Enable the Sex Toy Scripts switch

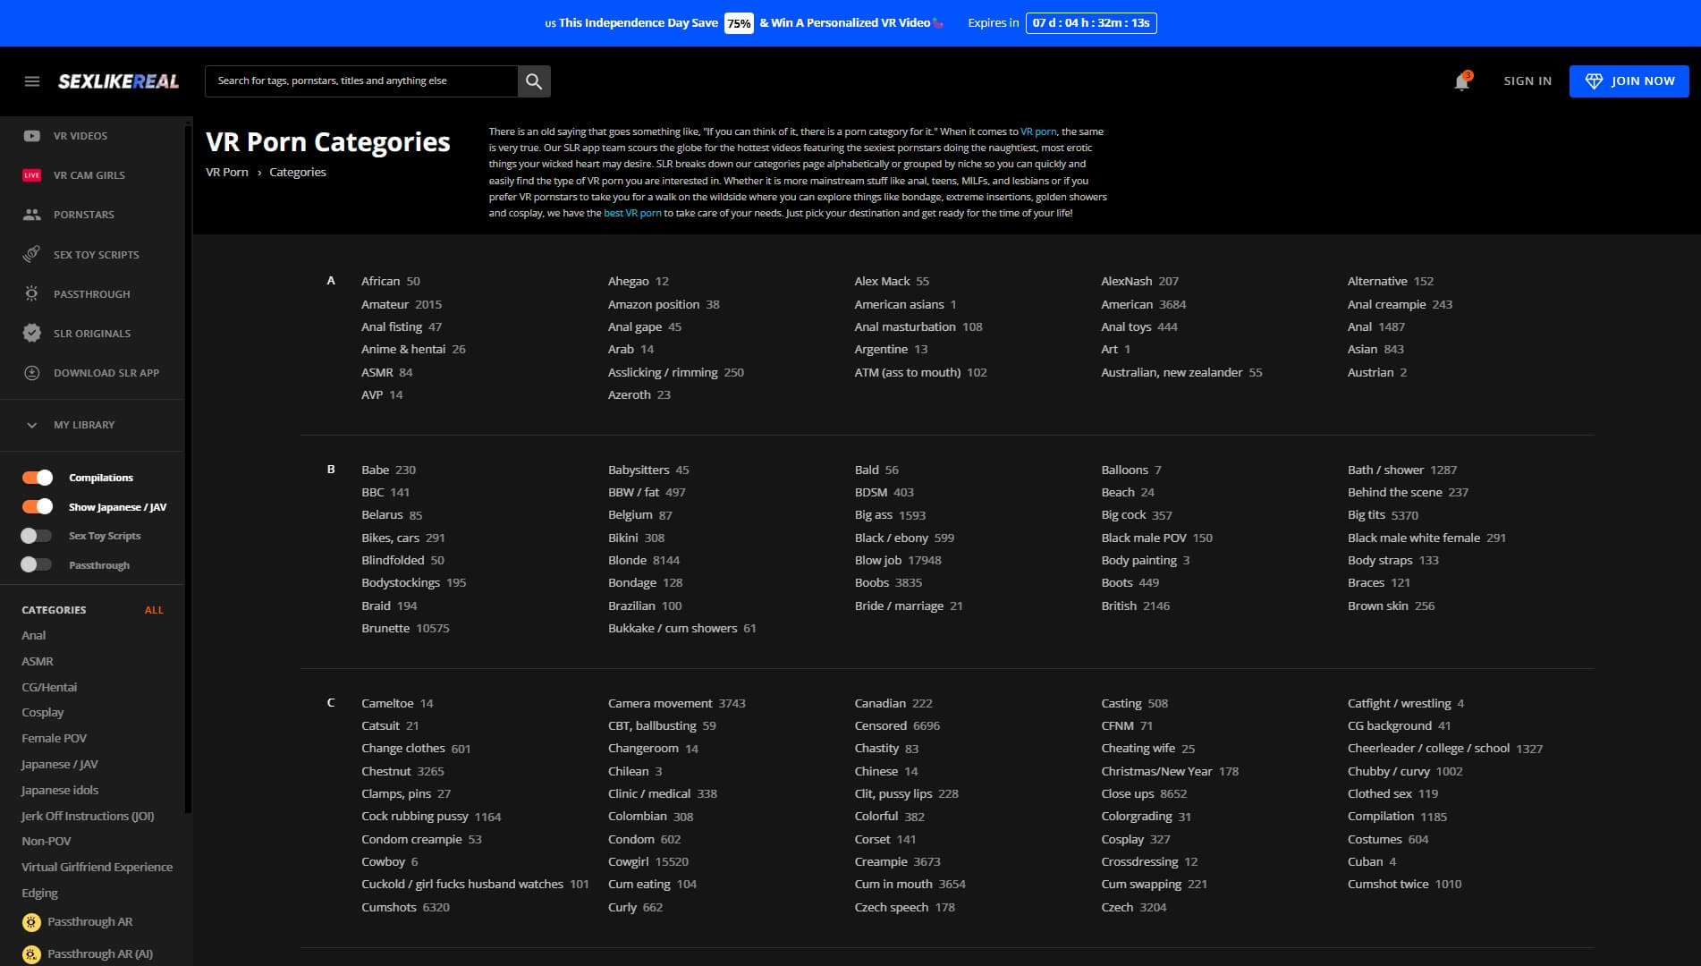pos(38,536)
